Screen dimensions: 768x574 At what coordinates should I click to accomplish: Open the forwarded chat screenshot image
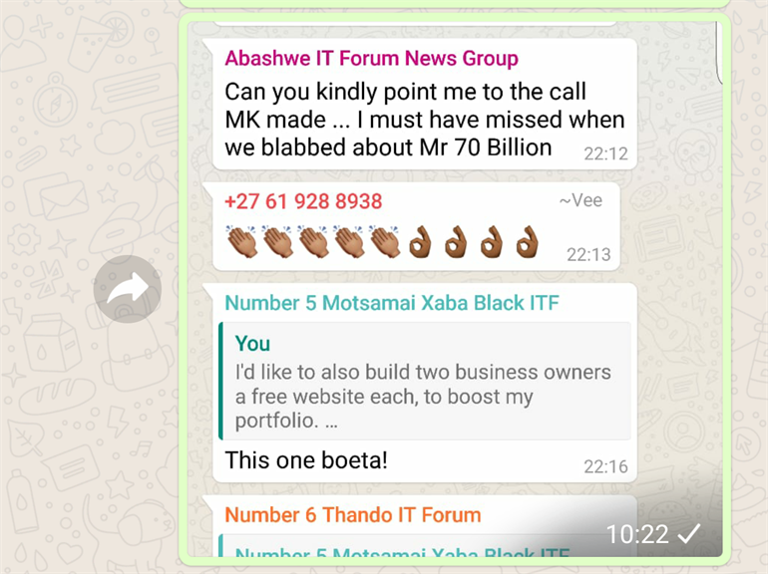(x=455, y=289)
